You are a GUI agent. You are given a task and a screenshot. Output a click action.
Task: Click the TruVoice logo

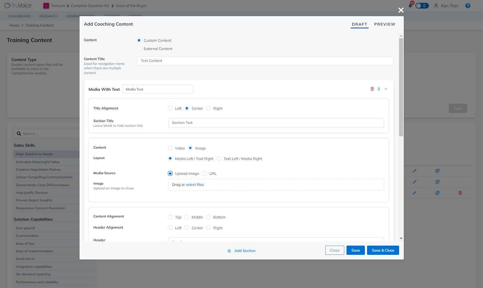point(18,6)
